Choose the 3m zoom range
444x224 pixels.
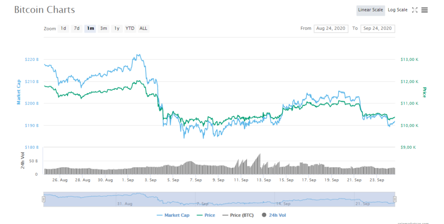click(103, 28)
